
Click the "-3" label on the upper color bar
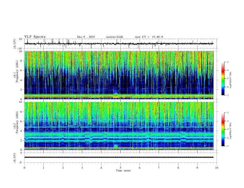227,62
